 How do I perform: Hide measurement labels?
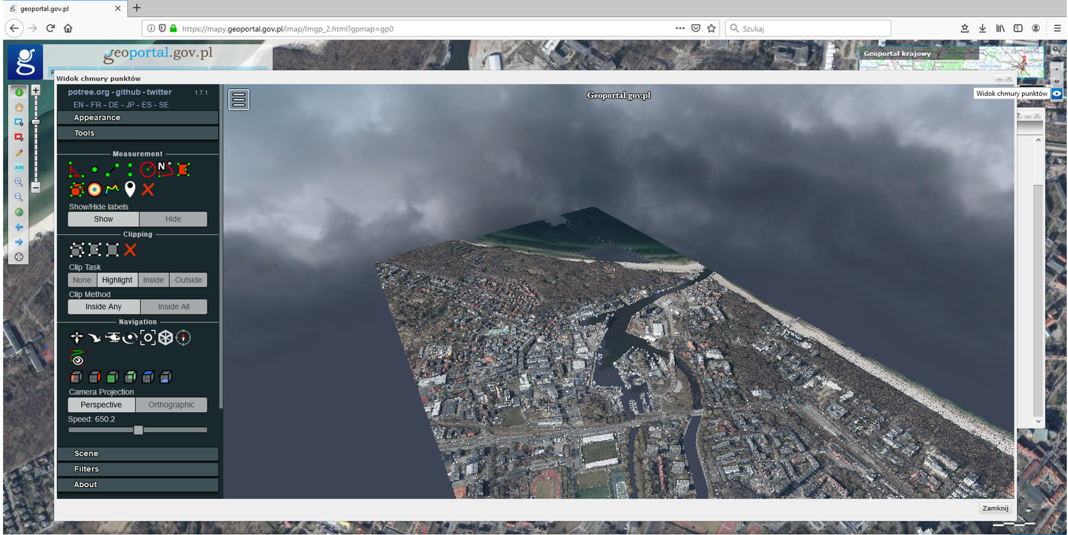click(x=173, y=219)
